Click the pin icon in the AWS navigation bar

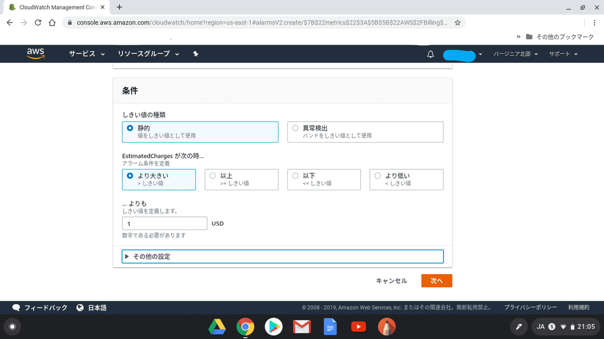tap(196, 54)
